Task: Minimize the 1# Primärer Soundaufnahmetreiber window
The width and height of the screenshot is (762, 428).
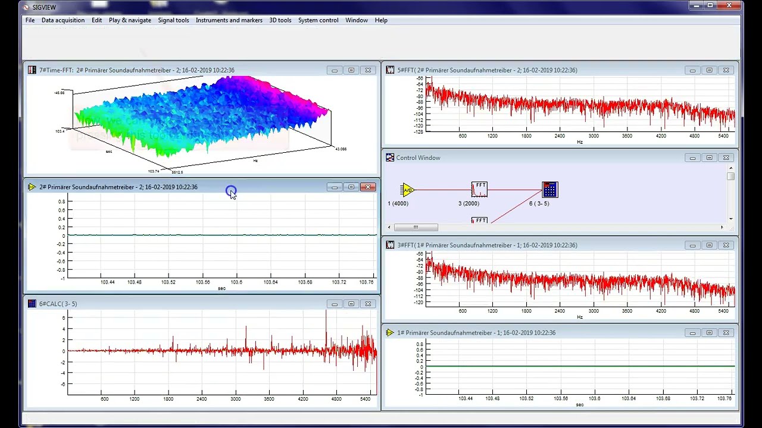Action: (x=692, y=333)
